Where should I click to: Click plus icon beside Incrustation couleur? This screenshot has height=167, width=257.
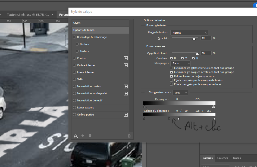point(126,86)
